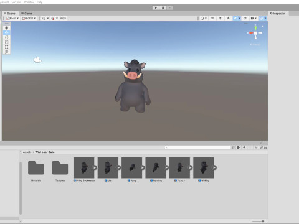299x224 pixels.
Task: Open the grid snapping dropdown arrow
Action: tap(57, 18)
